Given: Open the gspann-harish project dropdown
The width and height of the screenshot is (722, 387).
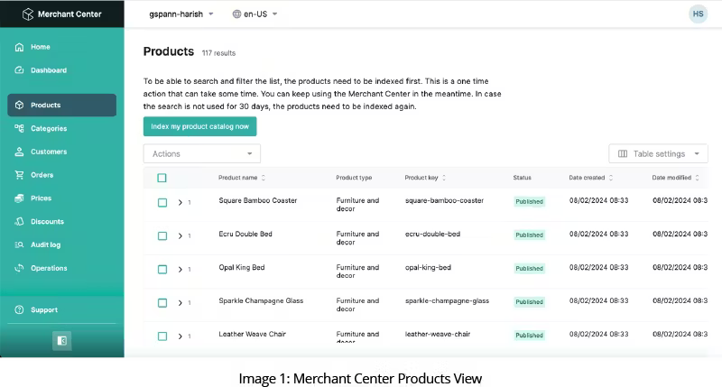Looking at the screenshot, I should pos(181,14).
